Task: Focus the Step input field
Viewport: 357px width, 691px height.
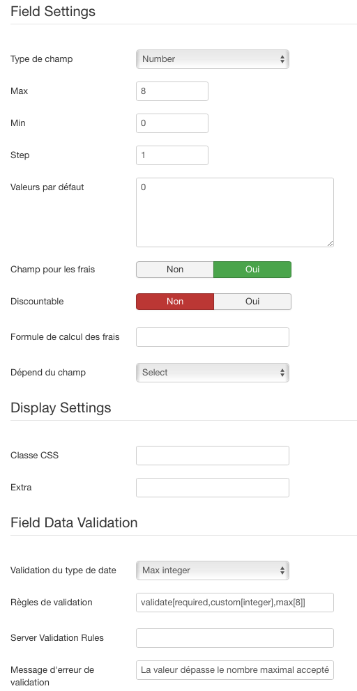Action: coord(172,155)
